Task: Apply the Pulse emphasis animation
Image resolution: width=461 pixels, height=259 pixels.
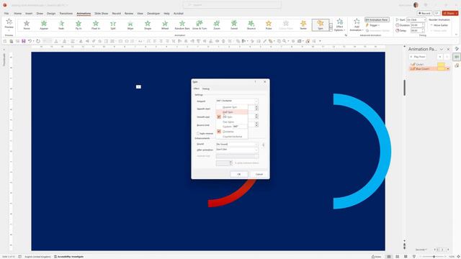Action: [269, 25]
